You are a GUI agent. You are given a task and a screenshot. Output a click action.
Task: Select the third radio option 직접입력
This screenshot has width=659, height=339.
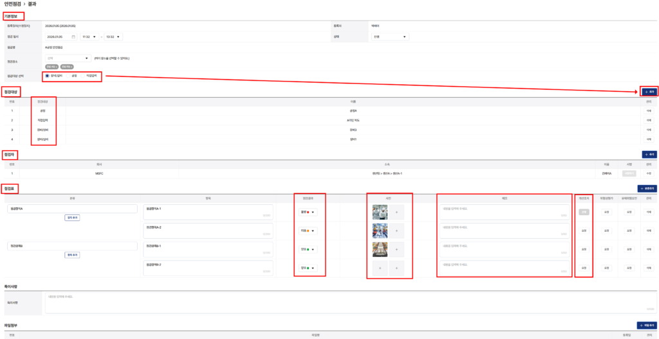click(83, 76)
